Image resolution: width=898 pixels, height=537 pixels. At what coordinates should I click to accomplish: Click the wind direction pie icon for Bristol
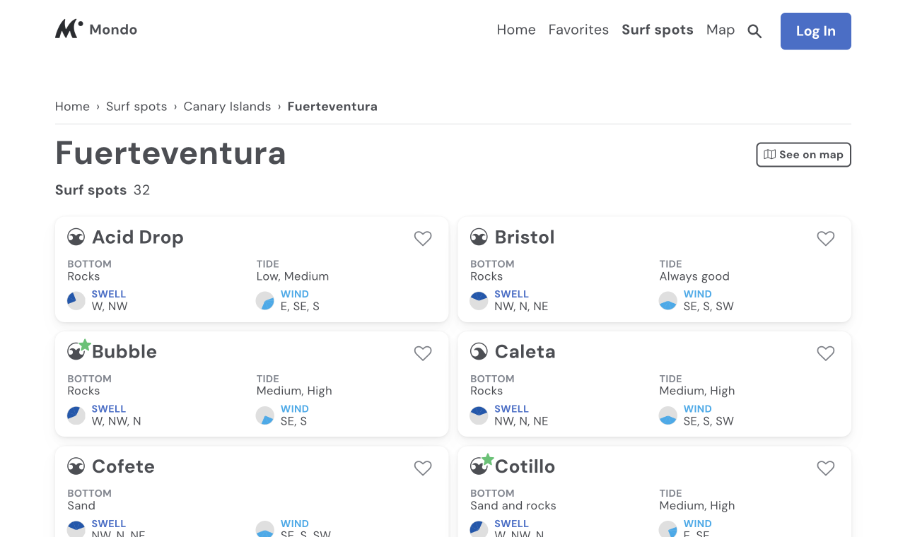coord(667,300)
